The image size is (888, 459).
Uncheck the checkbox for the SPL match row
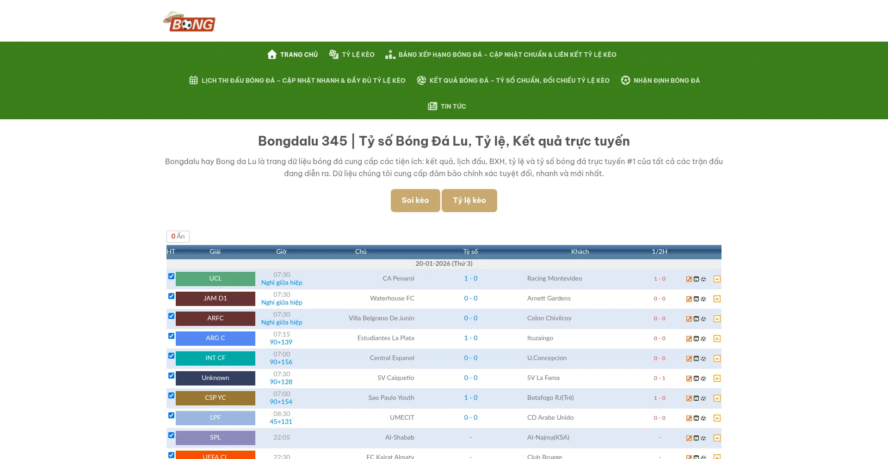171,435
